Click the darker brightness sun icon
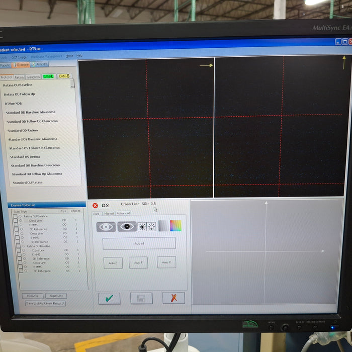Image resolution: width=352 pixels, height=352 pixels. (142, 227)
